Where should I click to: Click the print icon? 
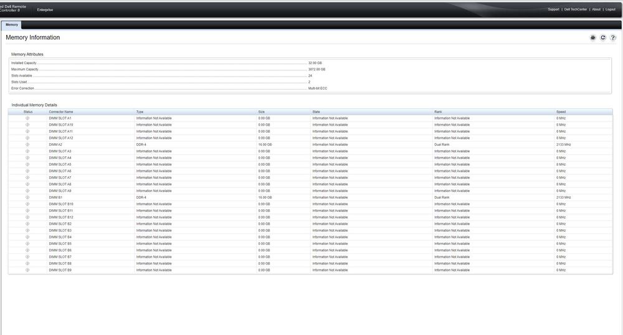[593, 37]
